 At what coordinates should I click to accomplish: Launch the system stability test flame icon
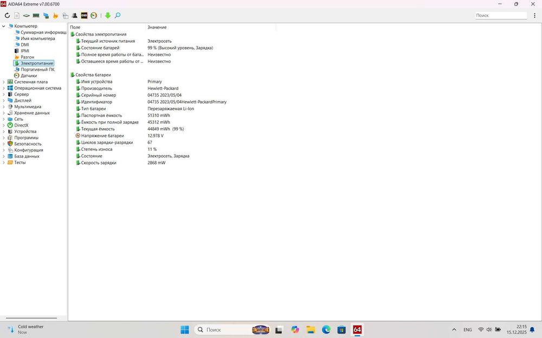pyautogui.click(x=55, y=16)
